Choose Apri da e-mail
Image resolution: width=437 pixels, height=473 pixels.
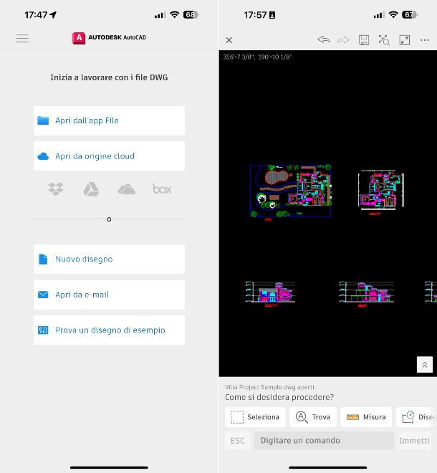pyautogui.click(x=109, y=295)
